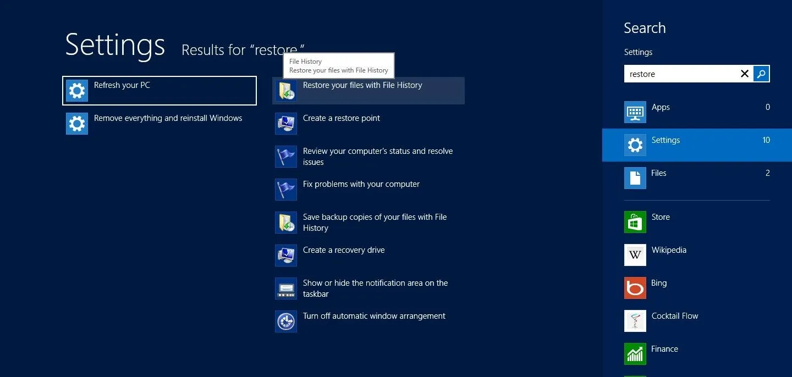The width and height of the screenshot is (792, 377).
Task: Search restore in Store
Action: coord(697,222)
